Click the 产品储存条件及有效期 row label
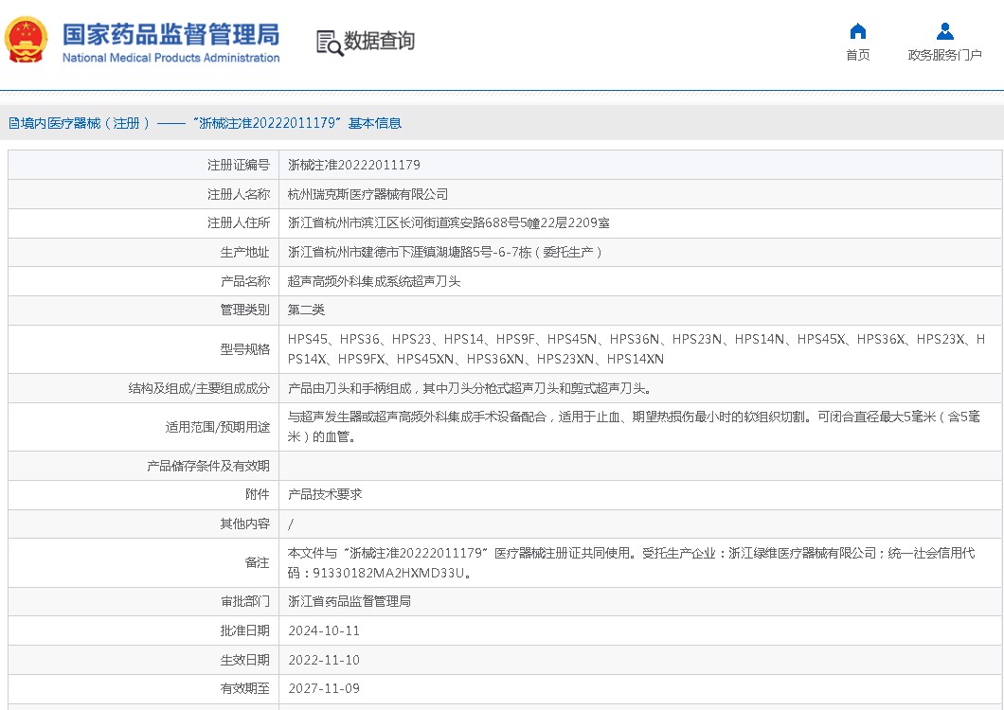This screenshot has width=1004, height=710. pos(208,466)
